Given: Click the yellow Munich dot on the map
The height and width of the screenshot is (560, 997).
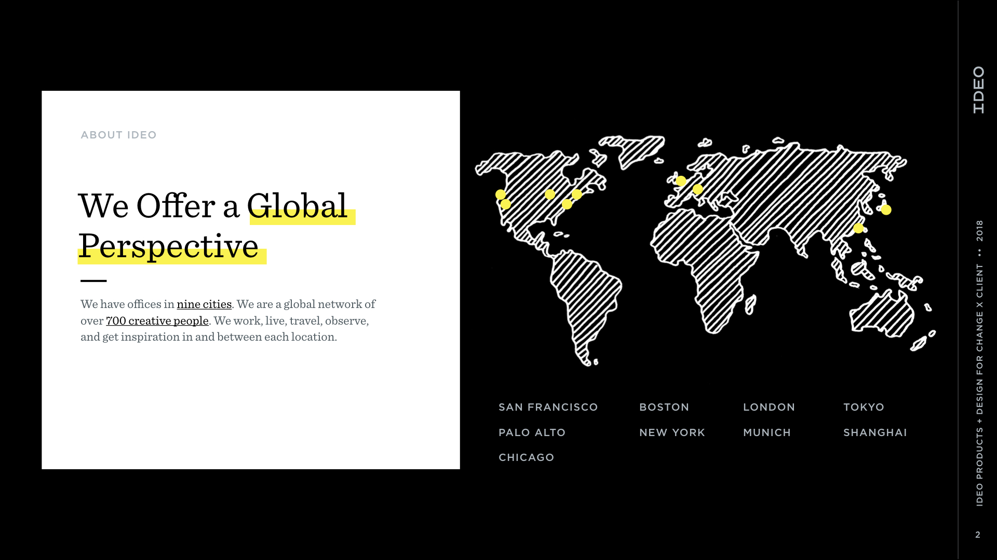Looking at the screenshot, I should (x=698, y=189).
